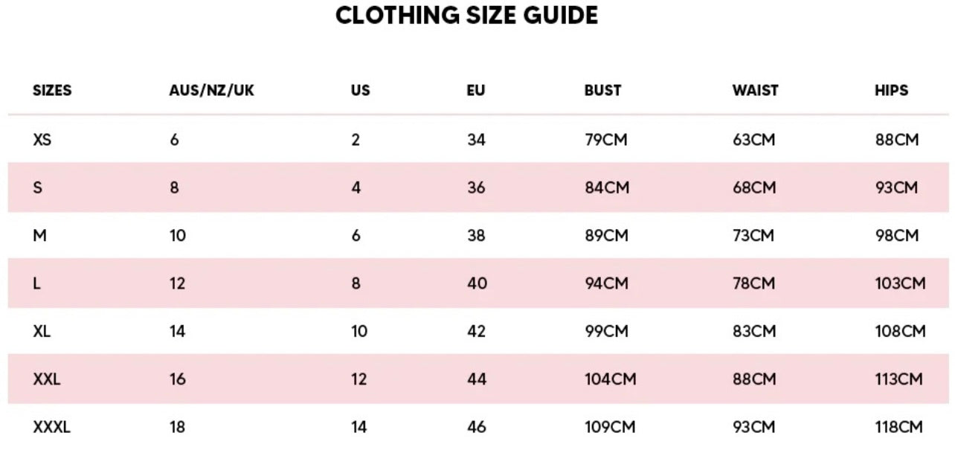The height and width of the screenshot is (453, 955).
Task: Select the EU column header
Action: click(x=476, y=91)
